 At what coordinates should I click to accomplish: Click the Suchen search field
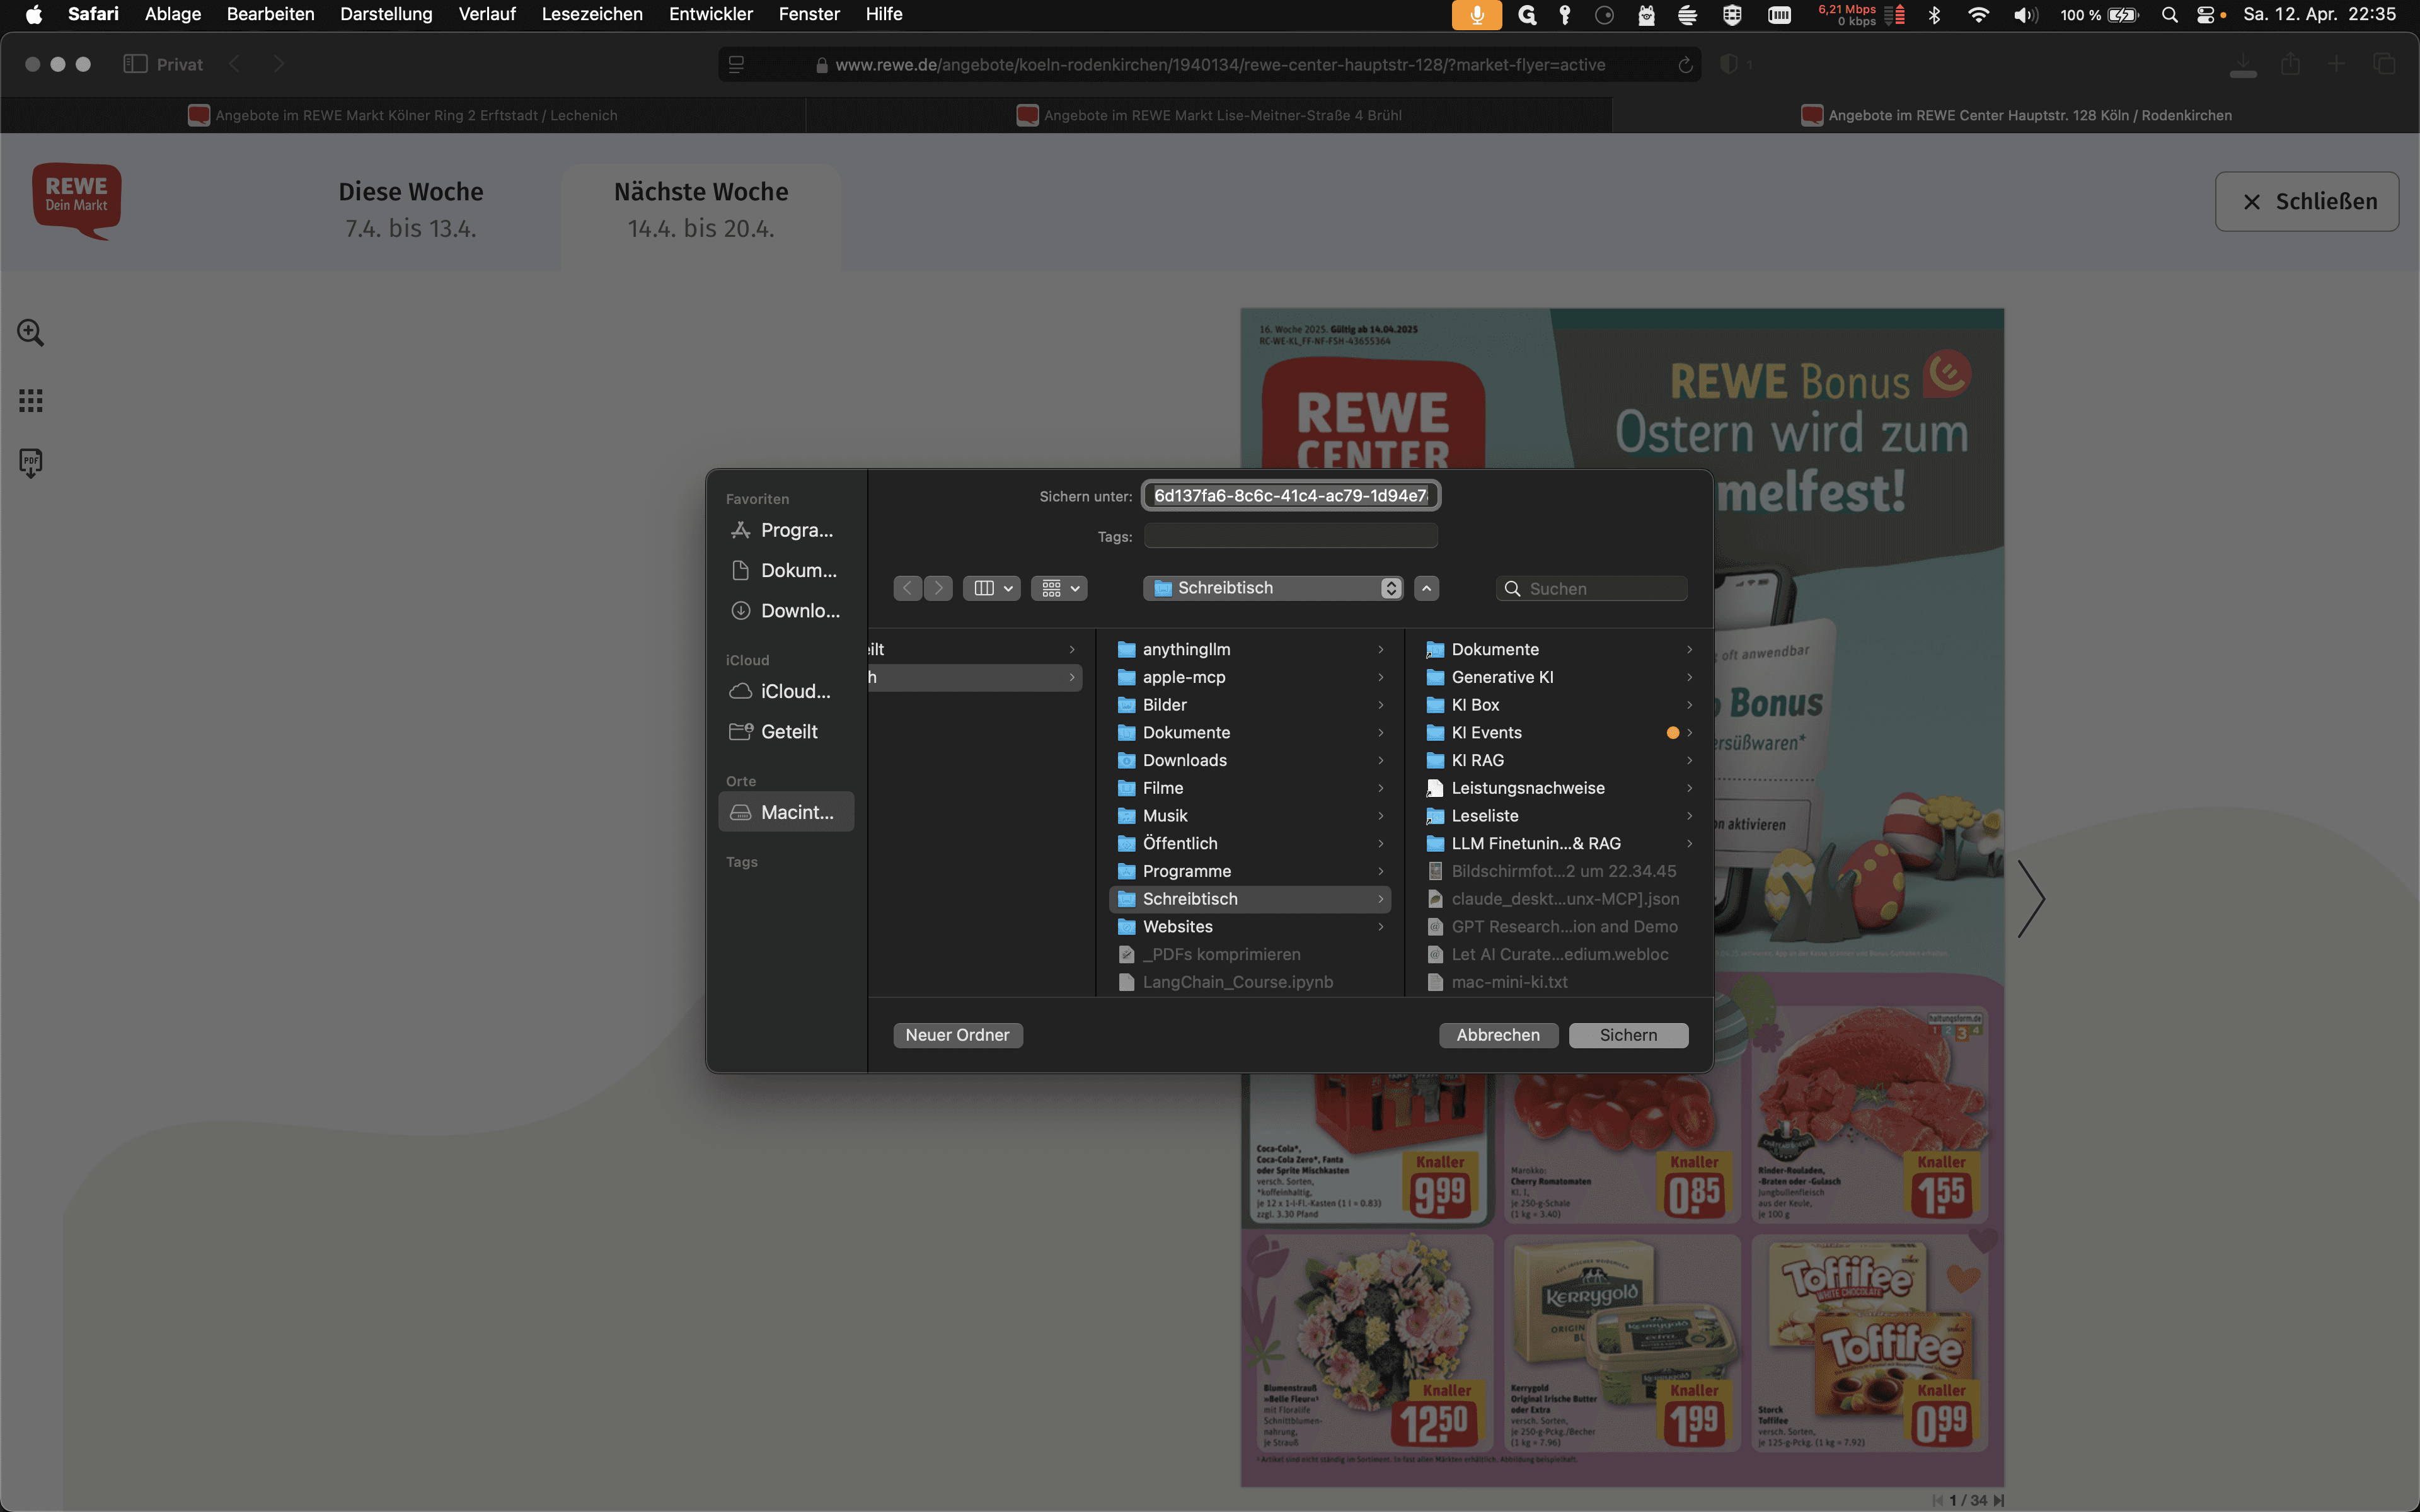pyautogui.click(x=1592, y=589)
